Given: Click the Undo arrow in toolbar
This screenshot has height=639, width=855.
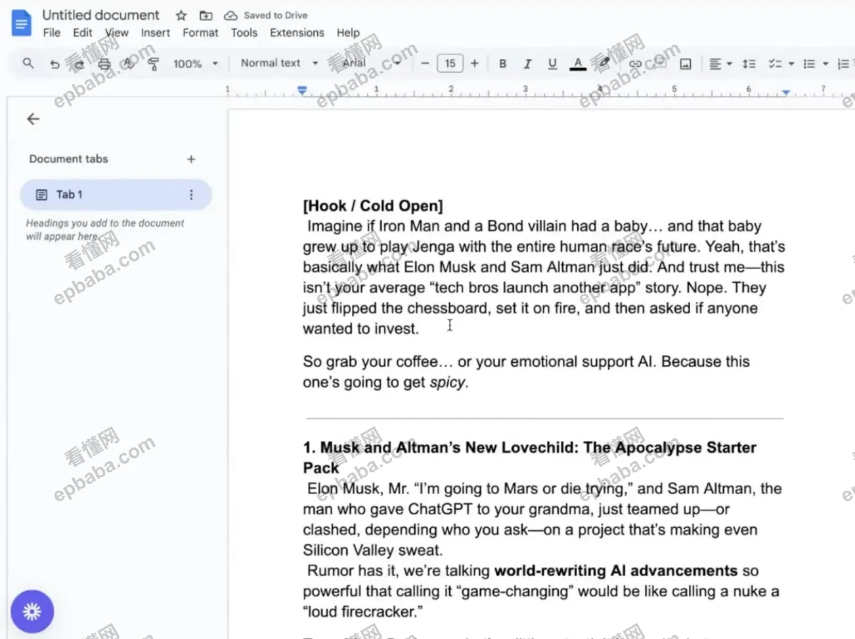Looking at the screenshot, I should 55,64.
